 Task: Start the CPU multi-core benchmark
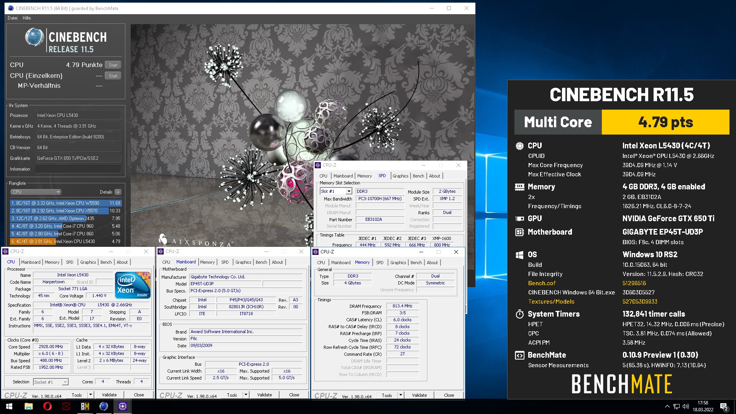pos(113,65)
